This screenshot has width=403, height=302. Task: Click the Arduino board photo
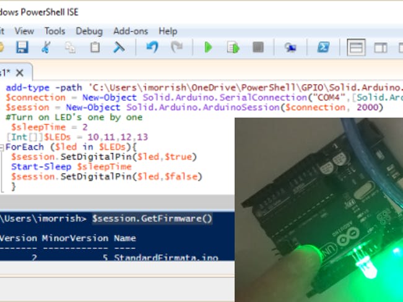point(319,210)
